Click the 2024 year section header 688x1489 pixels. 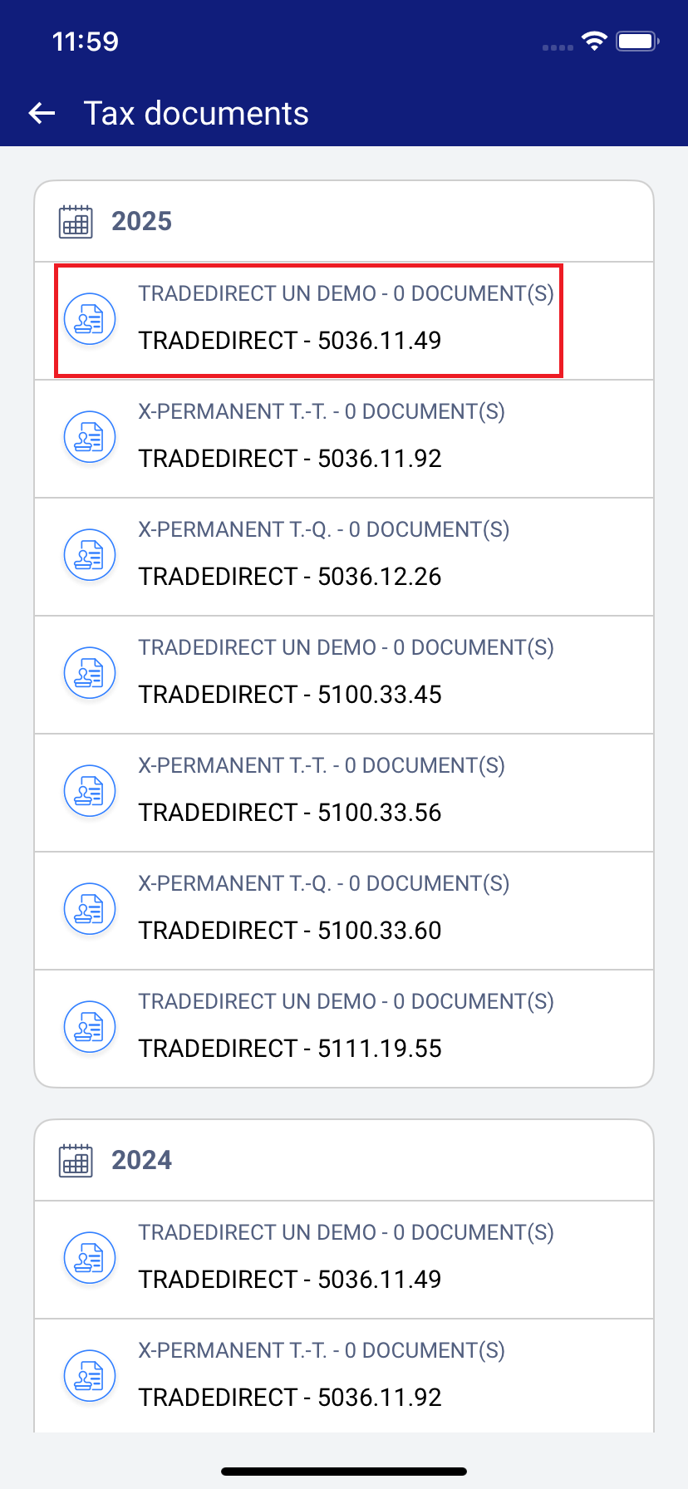142,1161
